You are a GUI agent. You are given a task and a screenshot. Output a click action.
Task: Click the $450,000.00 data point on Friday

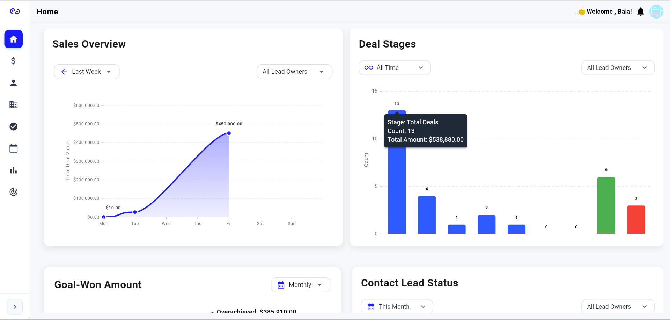229,133
